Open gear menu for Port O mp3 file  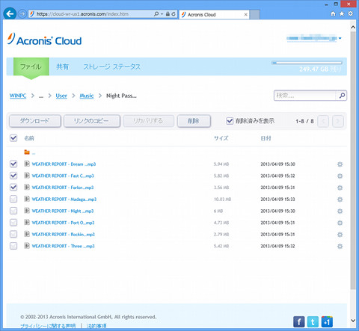click(x=340, y=223)
